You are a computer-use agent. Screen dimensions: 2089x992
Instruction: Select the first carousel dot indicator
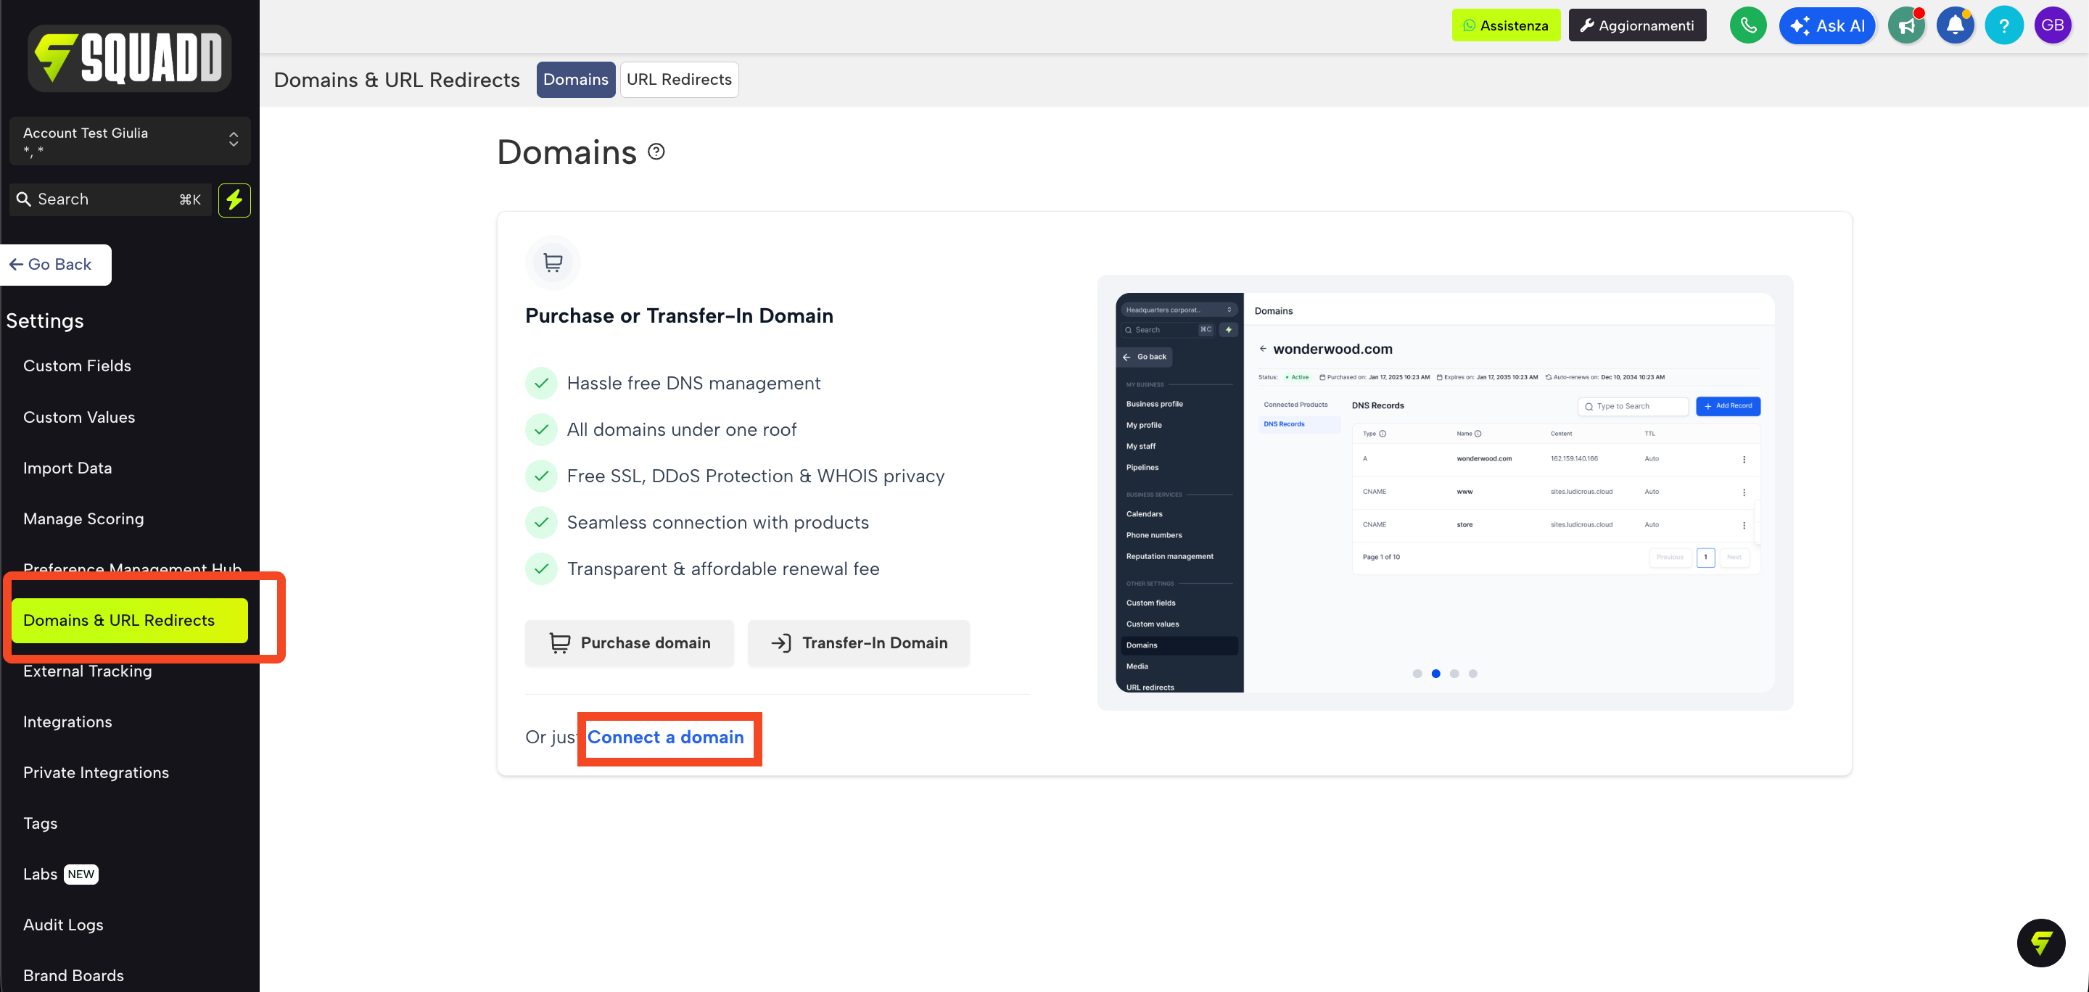1417,674
